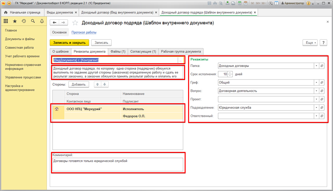Click the search magnifier icon in sidebar
333x191 pixels.
[33, 21]
